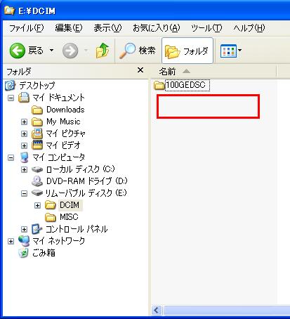
Task: Open the Views dropdown arrow
Action: tap(239, 51)
